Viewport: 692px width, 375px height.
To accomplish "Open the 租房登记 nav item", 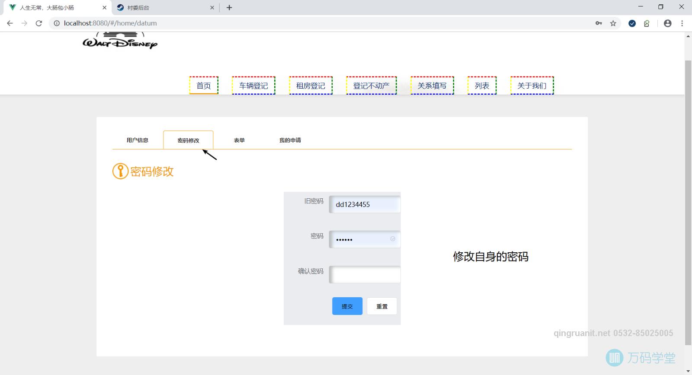I will pos(311,86).
